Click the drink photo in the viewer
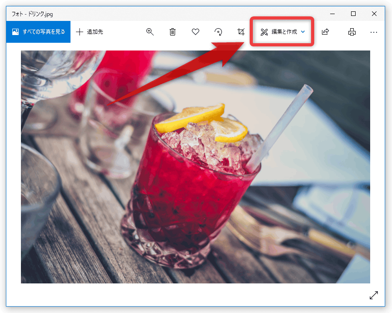The image size is (392, 313). pos(195,167)
